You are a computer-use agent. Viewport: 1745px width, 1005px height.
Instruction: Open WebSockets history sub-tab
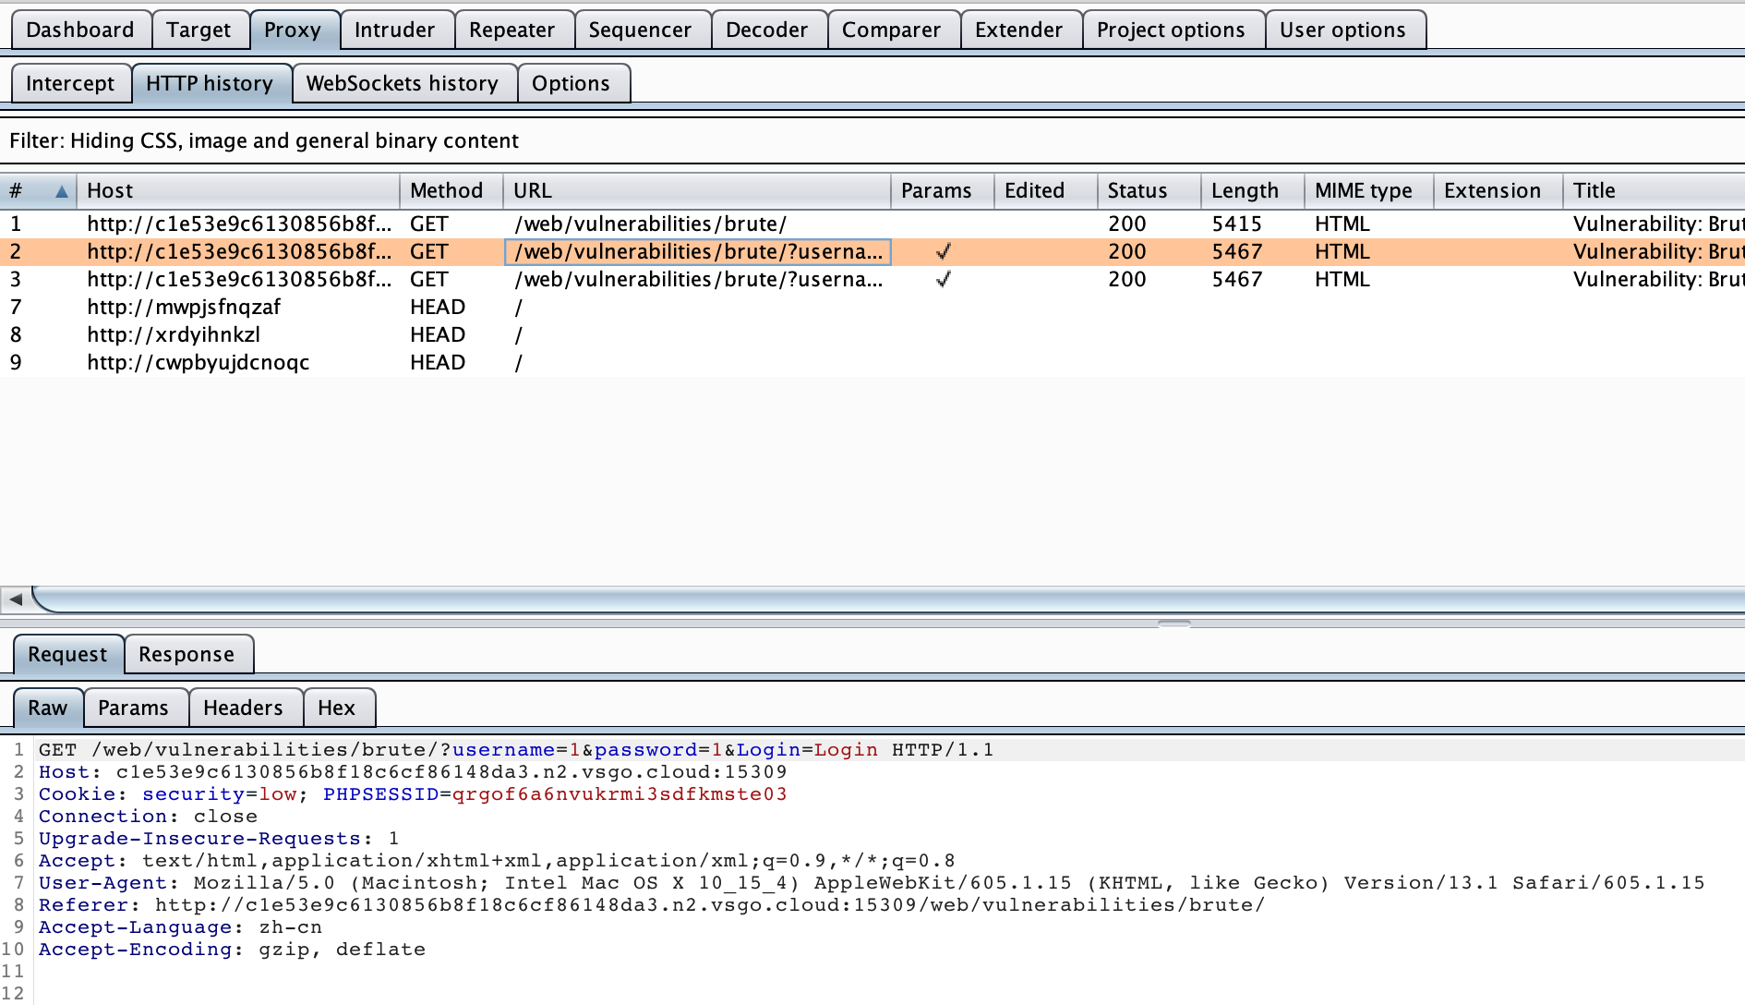click(x=403, y=83)
